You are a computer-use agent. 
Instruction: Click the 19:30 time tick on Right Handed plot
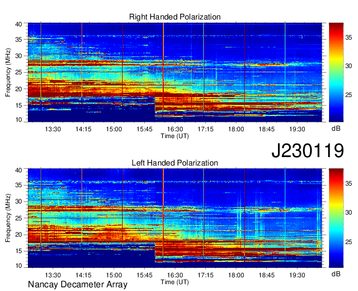(x=297, y=129)
